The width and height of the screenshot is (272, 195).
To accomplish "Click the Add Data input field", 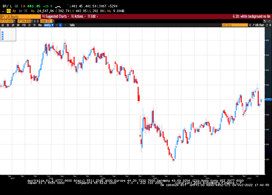I will [235, 25].
